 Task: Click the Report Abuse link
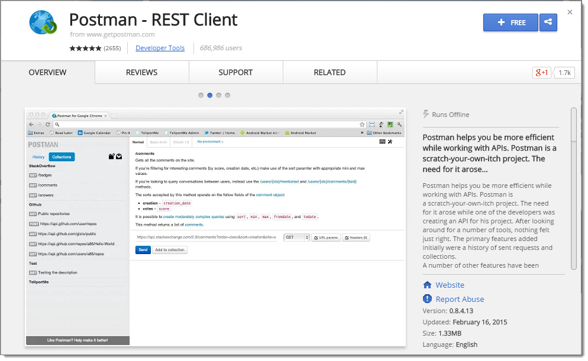pyautogui.click(x=460, y=299)
